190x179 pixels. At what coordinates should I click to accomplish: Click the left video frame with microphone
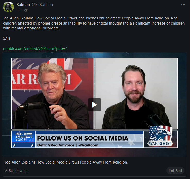point(53,94)
